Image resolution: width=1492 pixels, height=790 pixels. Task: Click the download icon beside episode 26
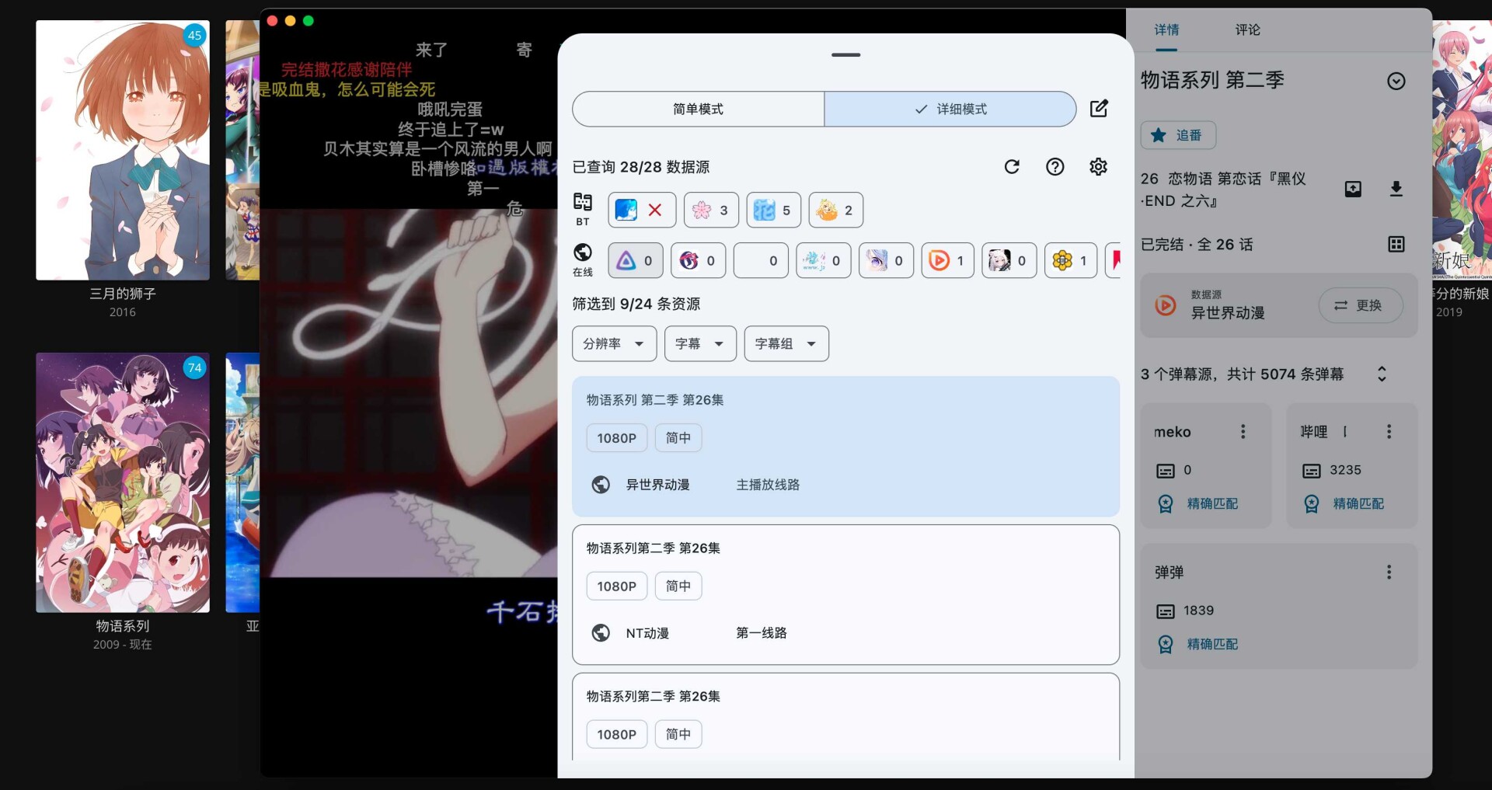coord(1396,189)
